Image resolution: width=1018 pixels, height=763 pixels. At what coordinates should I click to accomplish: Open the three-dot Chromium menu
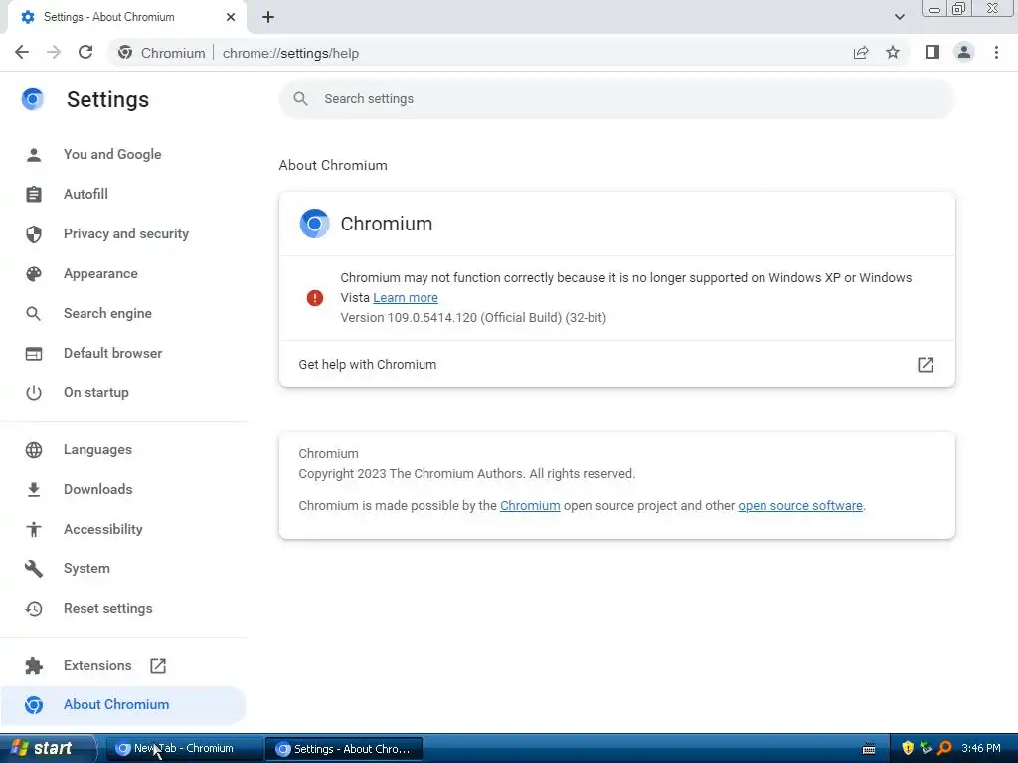996,53
